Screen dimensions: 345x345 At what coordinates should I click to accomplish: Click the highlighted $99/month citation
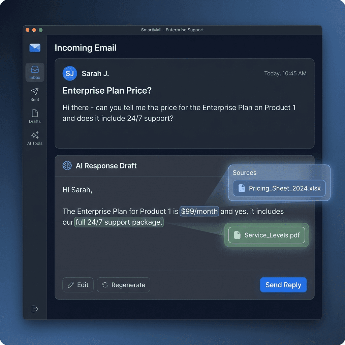point(199,212)
